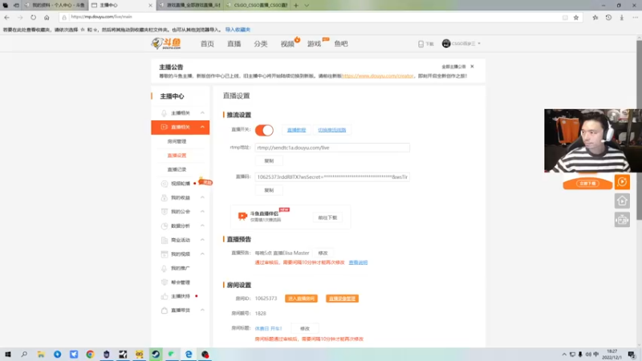Open a new browser tab with plus

(x=296, y=6)
